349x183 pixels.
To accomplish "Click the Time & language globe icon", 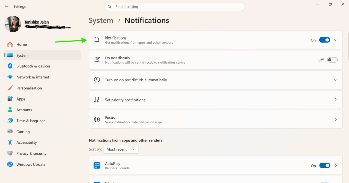I will coord(10,121).
